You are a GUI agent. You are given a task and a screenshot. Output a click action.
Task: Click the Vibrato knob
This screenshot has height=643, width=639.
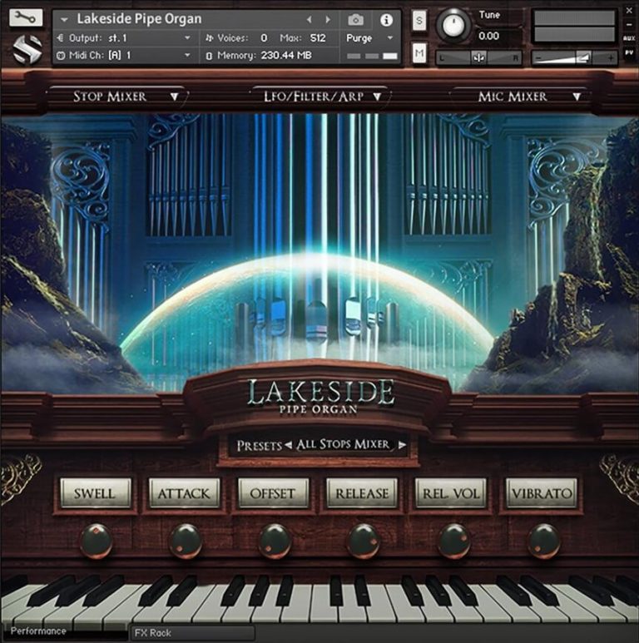[x=544, y=541]
